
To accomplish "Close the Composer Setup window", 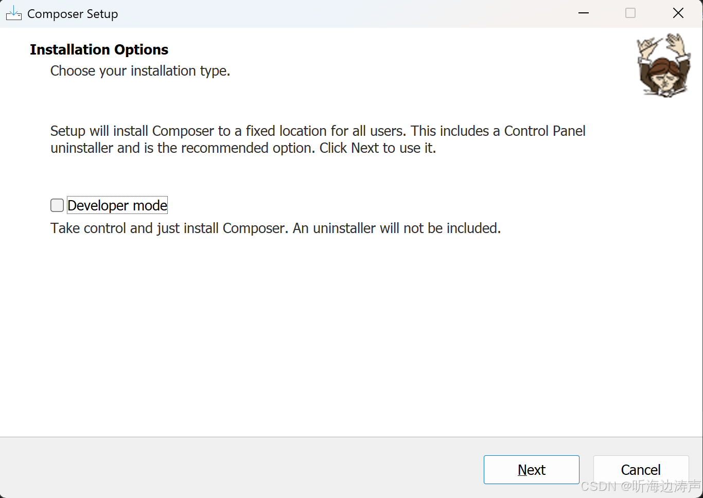I will tap(678, 13).
